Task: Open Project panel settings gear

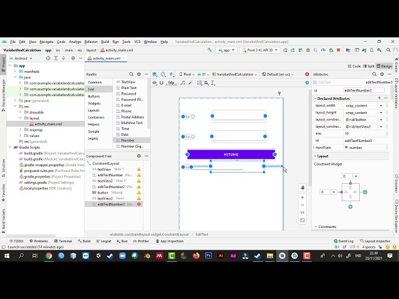Action: [x=73, y=58]
